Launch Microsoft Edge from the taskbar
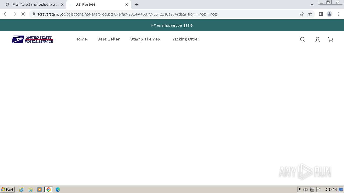Image resolution: width=344 pixels, height=193 pixels. pos(58,190)
